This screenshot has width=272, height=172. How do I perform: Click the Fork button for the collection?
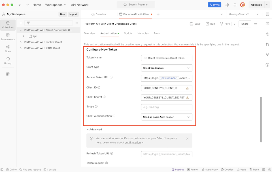coord(225,24)
